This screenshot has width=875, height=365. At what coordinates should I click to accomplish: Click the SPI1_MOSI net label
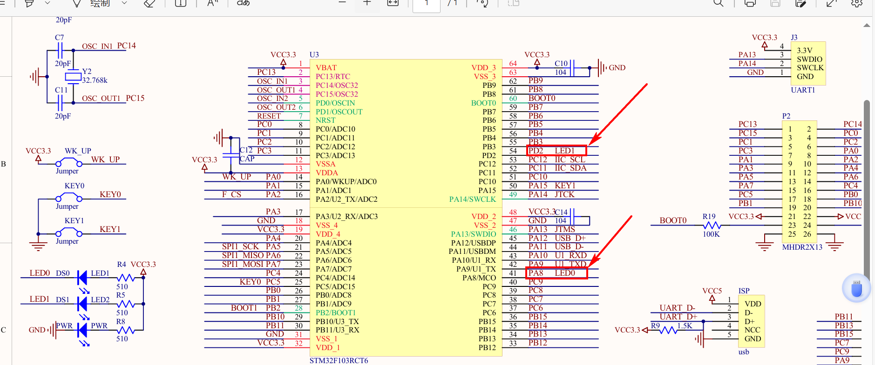tap(243, 264)
